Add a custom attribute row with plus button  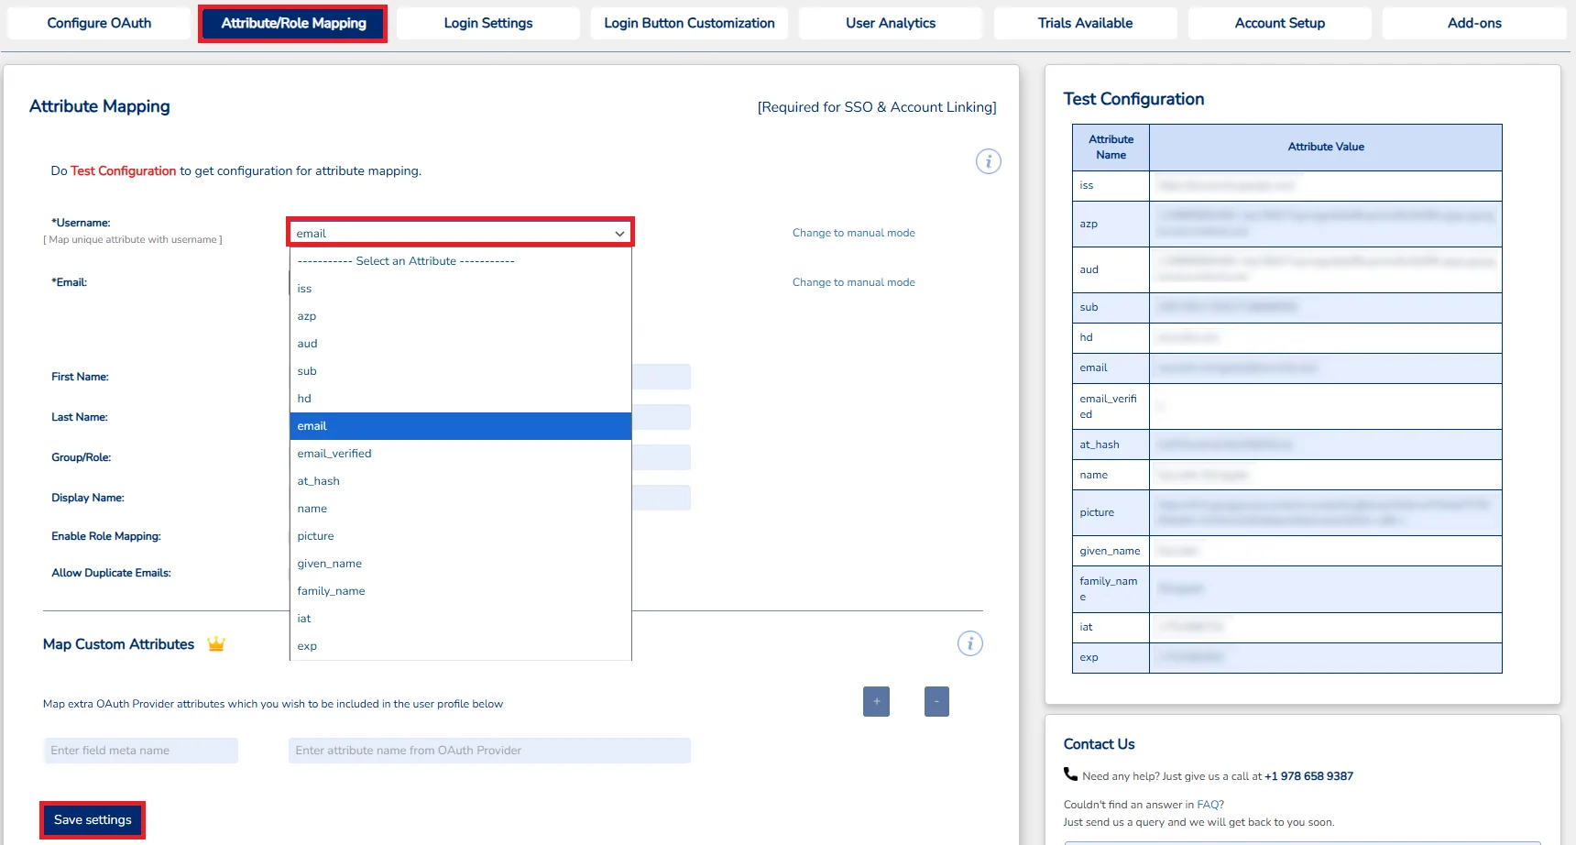click(x=876, y=701)
